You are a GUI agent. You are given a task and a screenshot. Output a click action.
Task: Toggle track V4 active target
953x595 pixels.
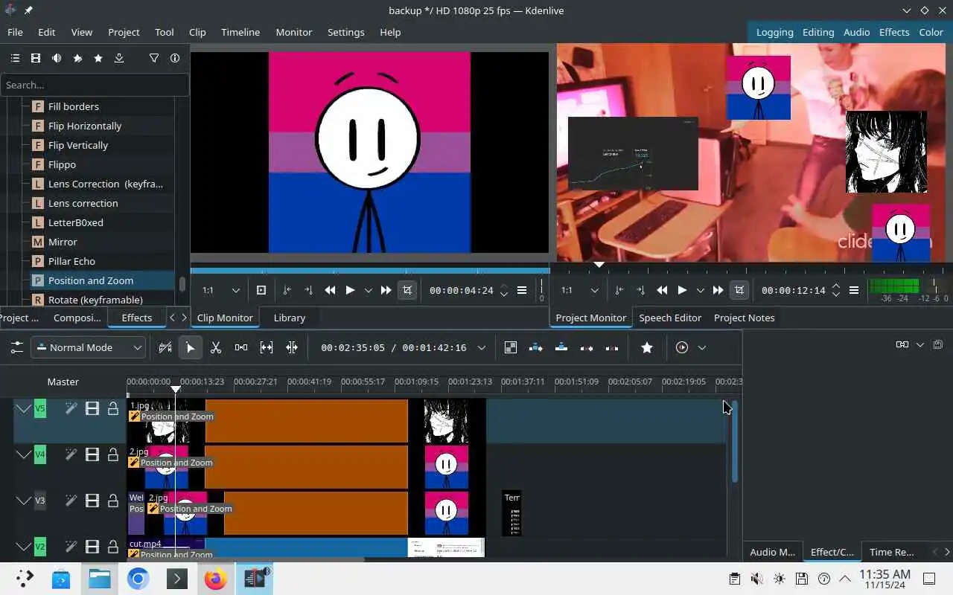pyautogui.click(x=40, y=454)
